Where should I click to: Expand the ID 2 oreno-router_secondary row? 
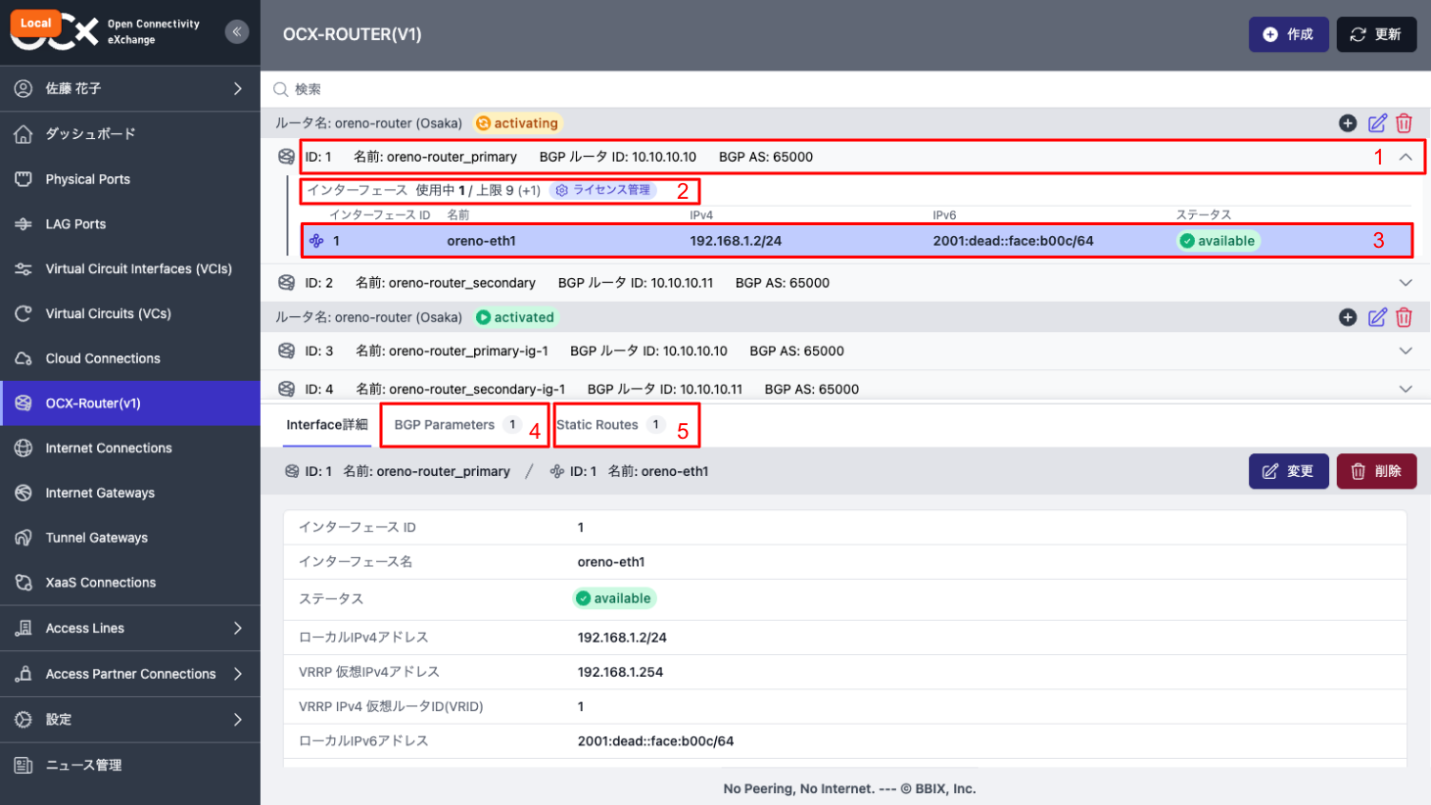(x=1406, y=283)
